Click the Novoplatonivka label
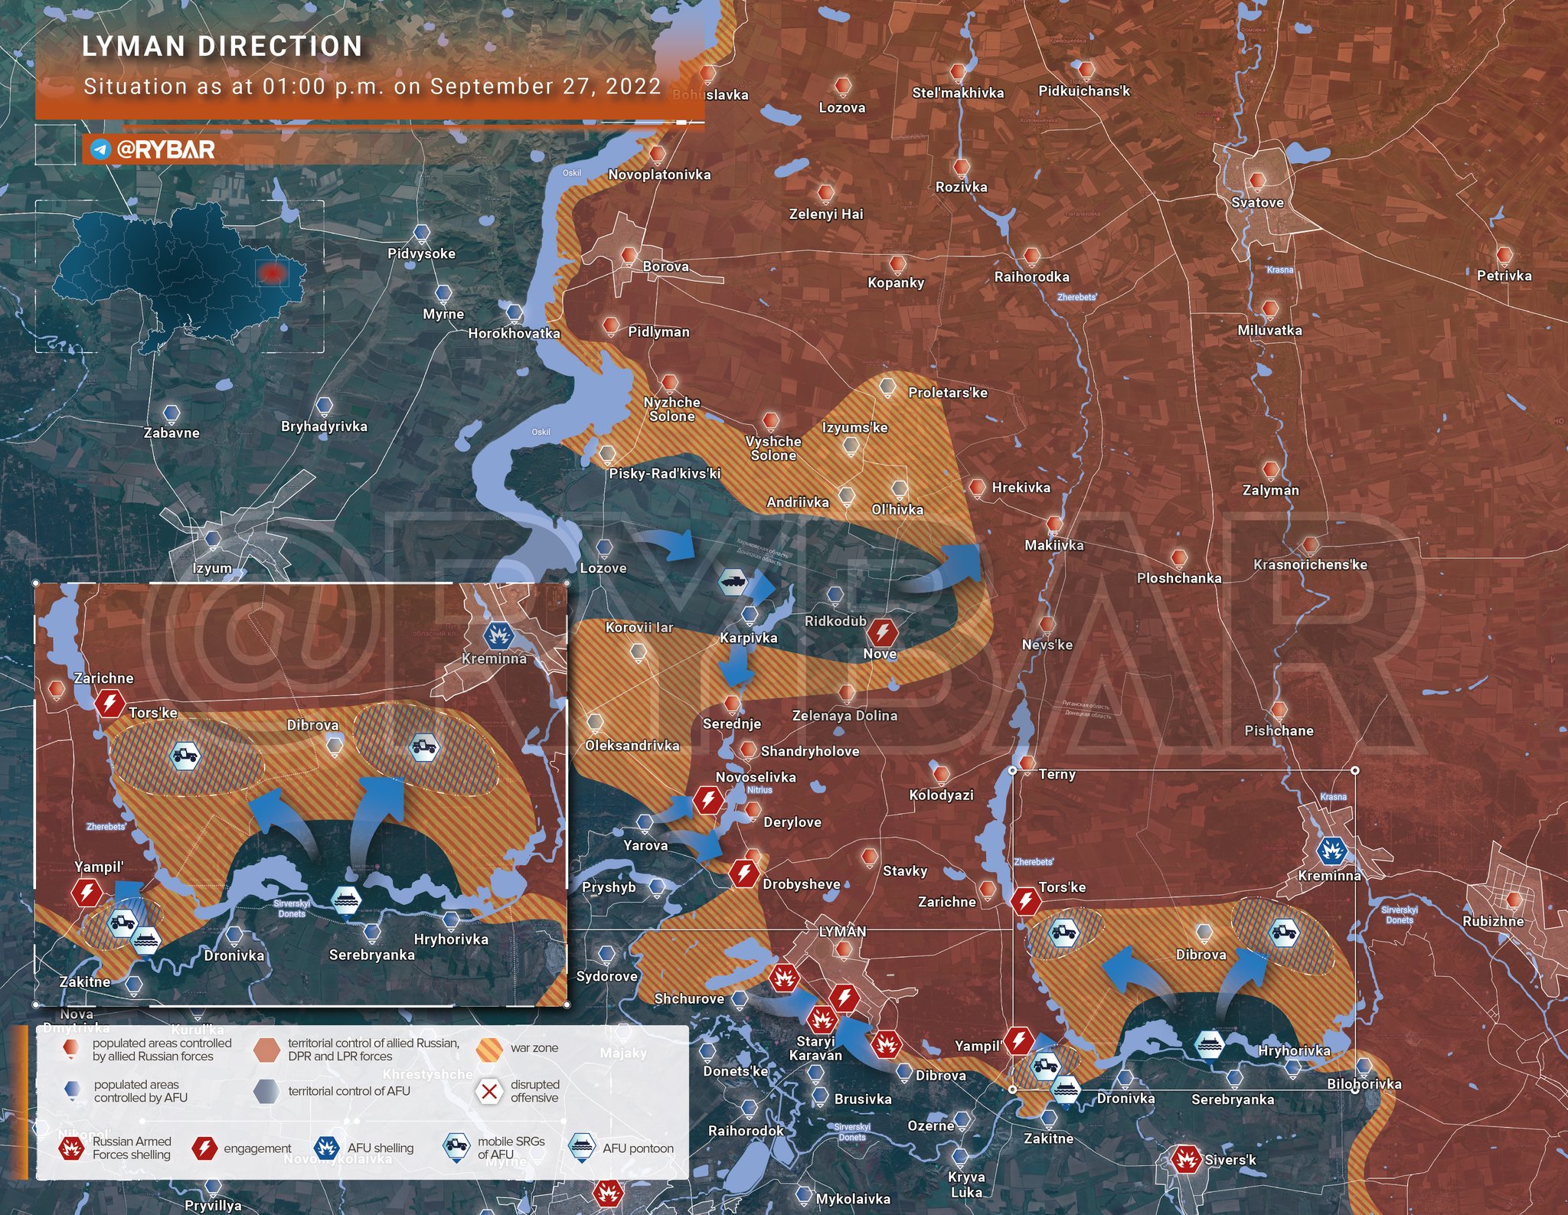 click(659, 175)
